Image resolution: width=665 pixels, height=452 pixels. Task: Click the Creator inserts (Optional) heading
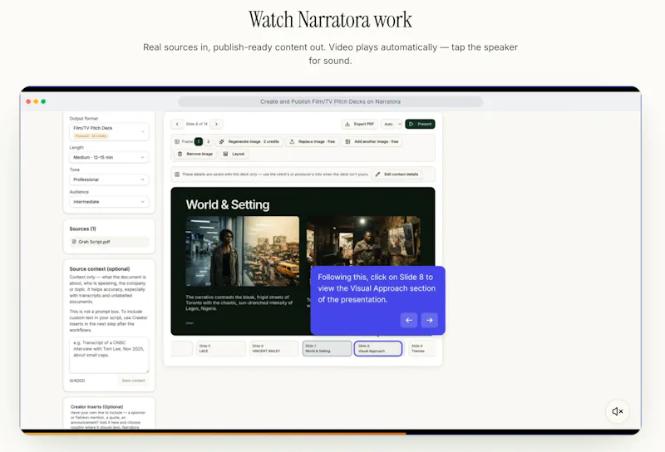[x=96, y=406]
